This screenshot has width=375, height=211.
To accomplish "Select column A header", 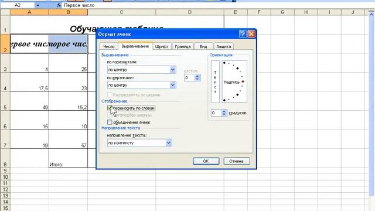I will (29, 12).
